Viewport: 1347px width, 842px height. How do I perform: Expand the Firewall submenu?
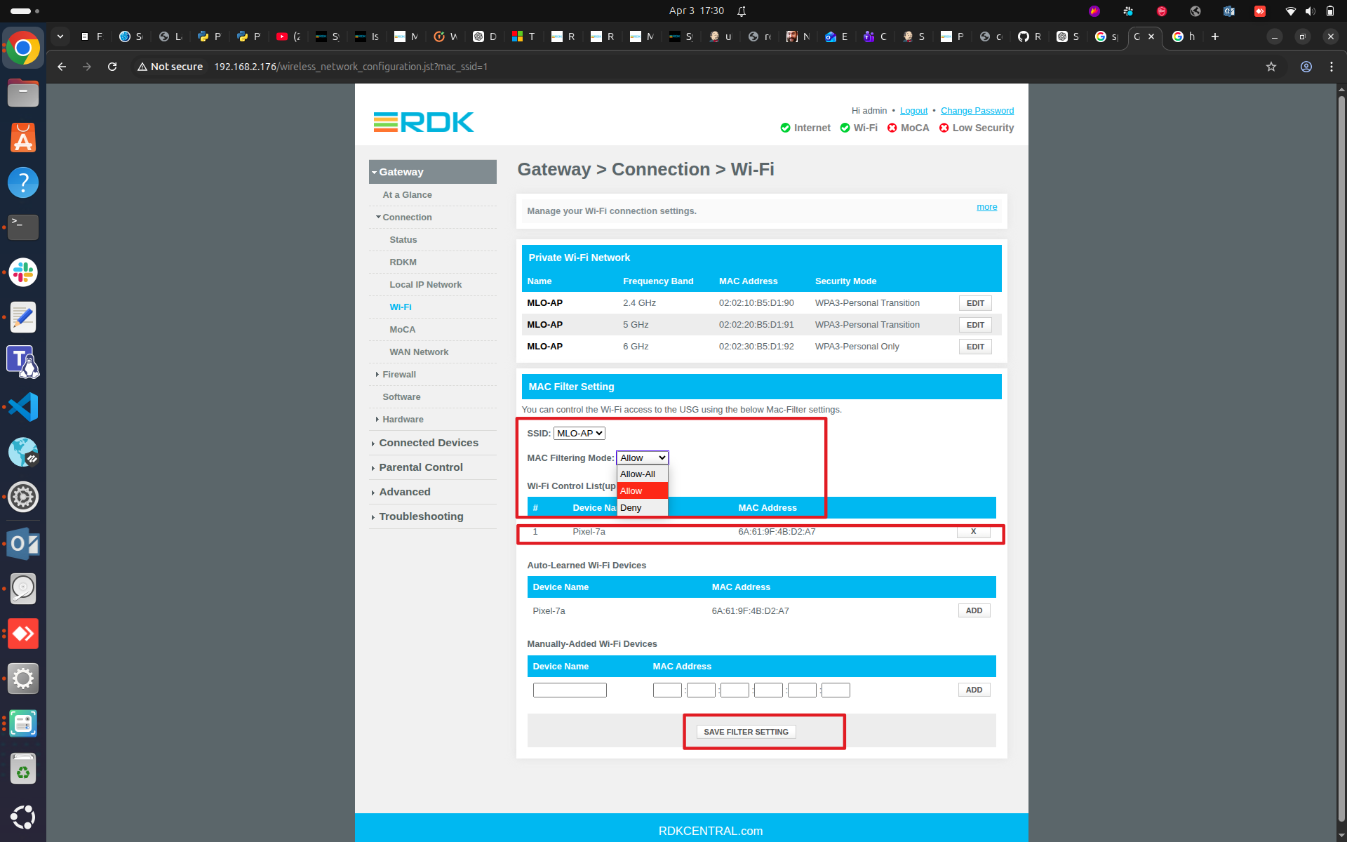click(398, 375)
